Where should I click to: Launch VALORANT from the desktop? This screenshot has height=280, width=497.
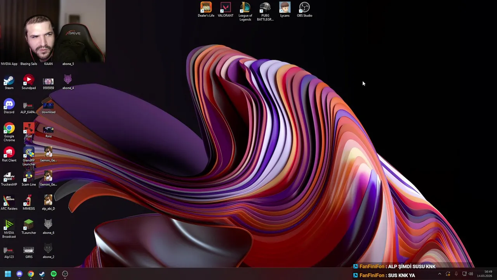[x=226, y=10]
